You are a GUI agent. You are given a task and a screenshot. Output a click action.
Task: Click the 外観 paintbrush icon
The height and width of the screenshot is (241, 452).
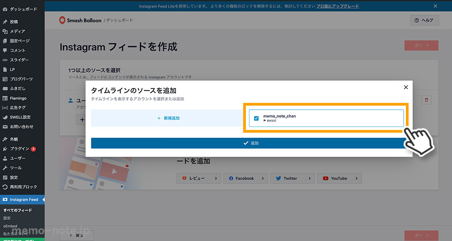click(5, 139)
